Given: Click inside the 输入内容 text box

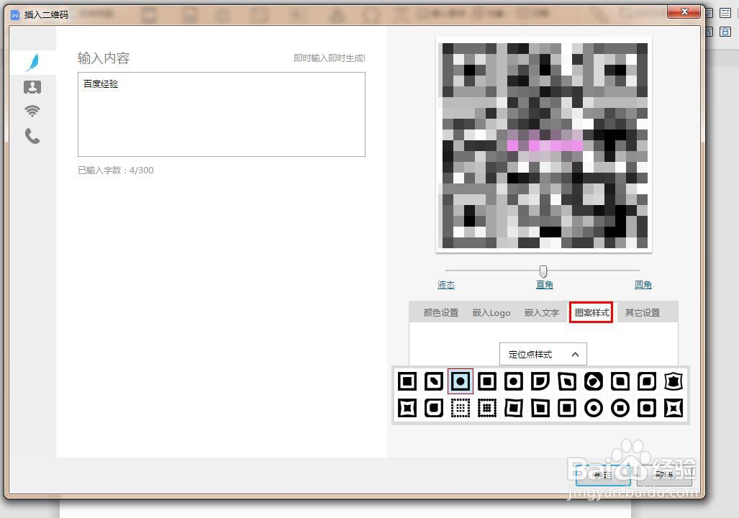Looking at the screenshot, I should (x=222, y=114).
